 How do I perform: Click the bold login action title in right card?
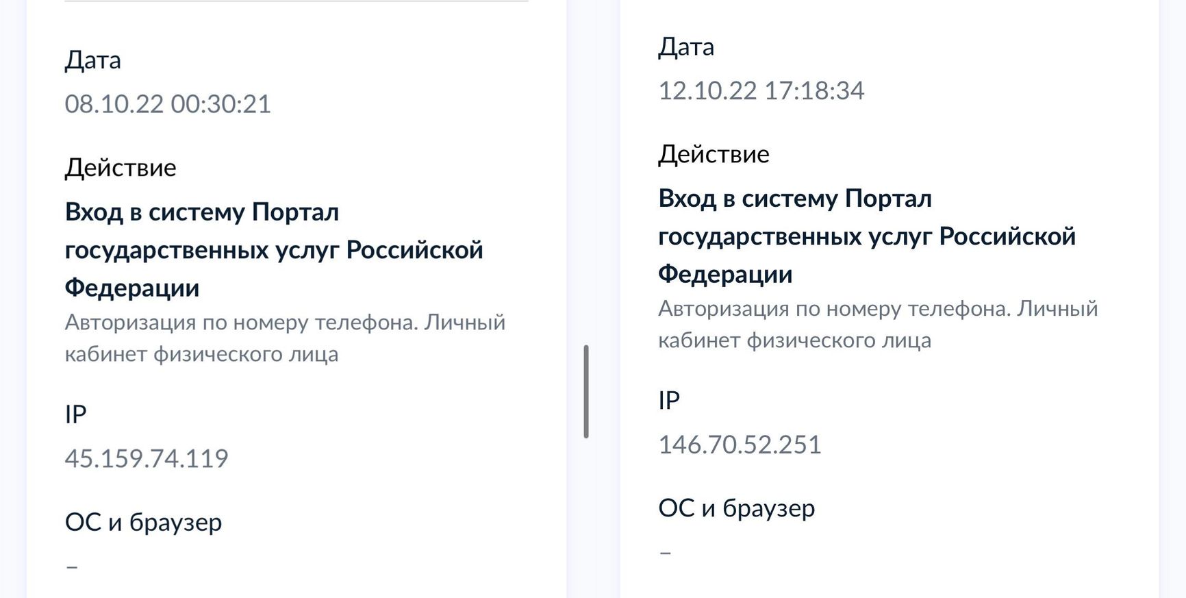[x=866, y=236]
